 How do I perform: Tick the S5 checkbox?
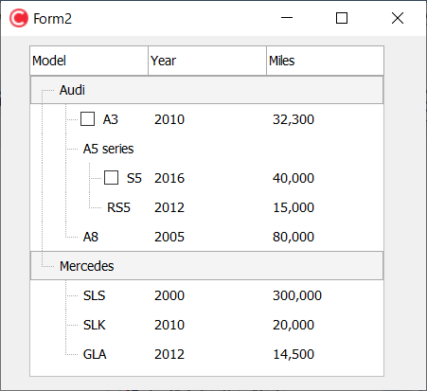[111, 178]
